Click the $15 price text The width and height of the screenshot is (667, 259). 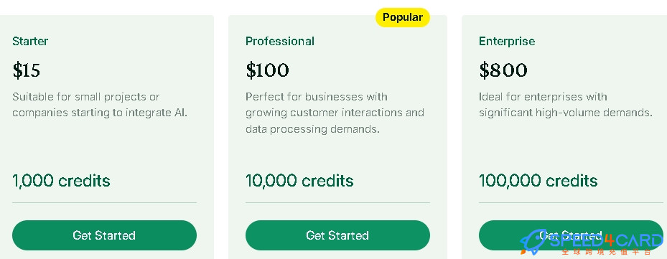coord(27,70)
